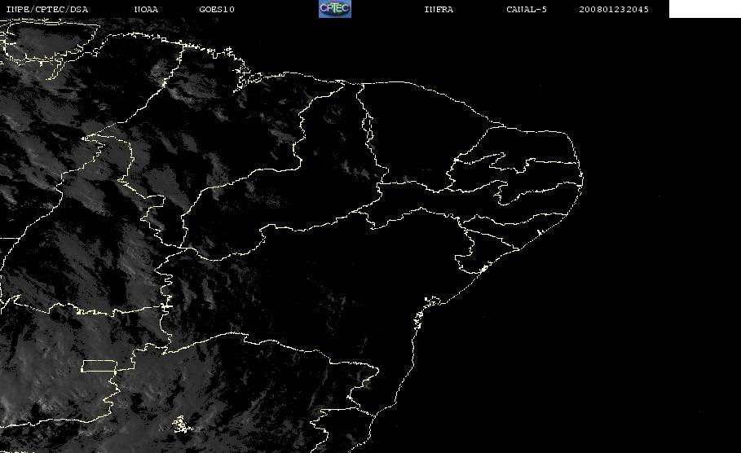The width and height of the screenshot is (741, 453).
Task: Click the white rectangle in top-right corner
Action: (704, 8)
